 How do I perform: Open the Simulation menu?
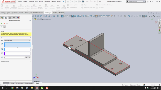[x=47, y=2]
